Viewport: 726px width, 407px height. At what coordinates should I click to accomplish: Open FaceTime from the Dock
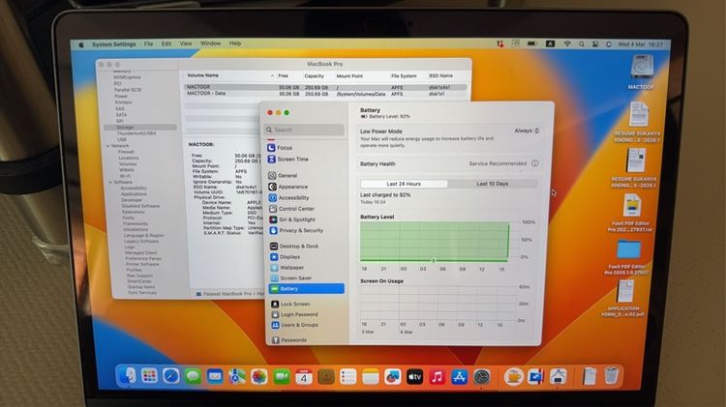pos(281,377)
